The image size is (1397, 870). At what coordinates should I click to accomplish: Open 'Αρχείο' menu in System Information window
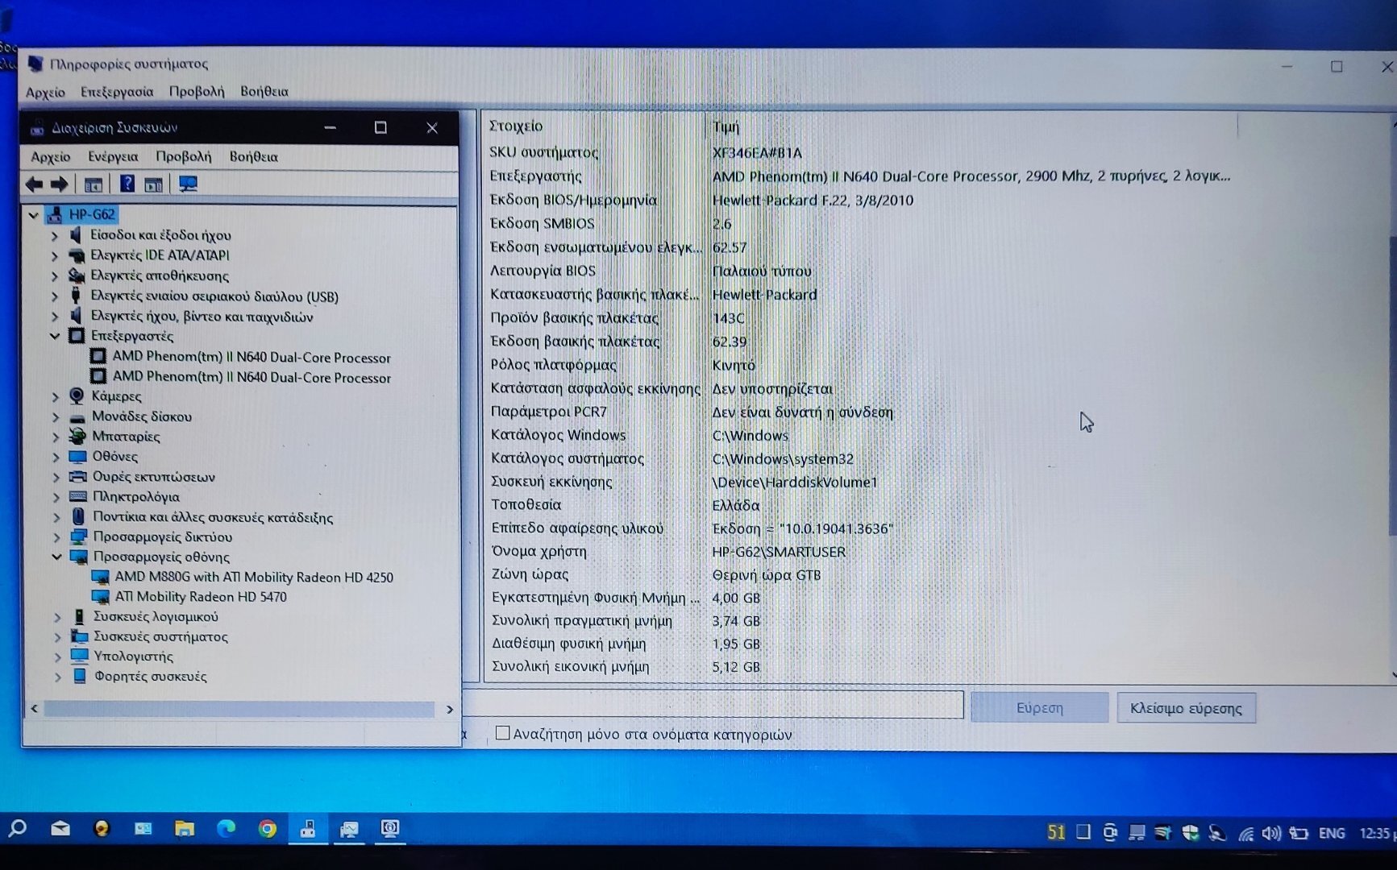click(x=45, y=92)
